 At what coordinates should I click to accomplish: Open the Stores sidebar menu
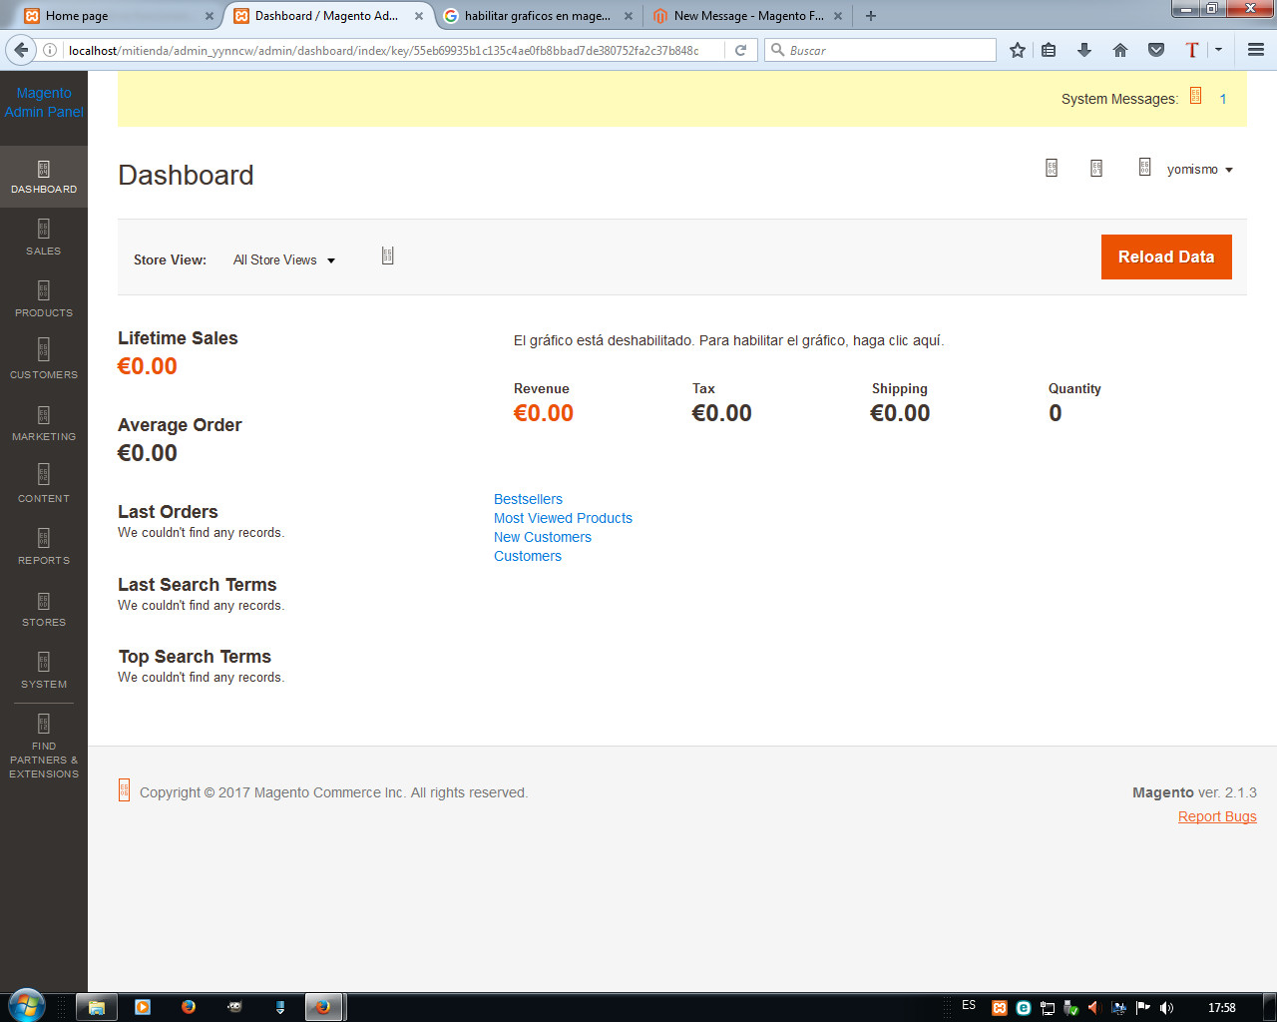tap(43, 610)
